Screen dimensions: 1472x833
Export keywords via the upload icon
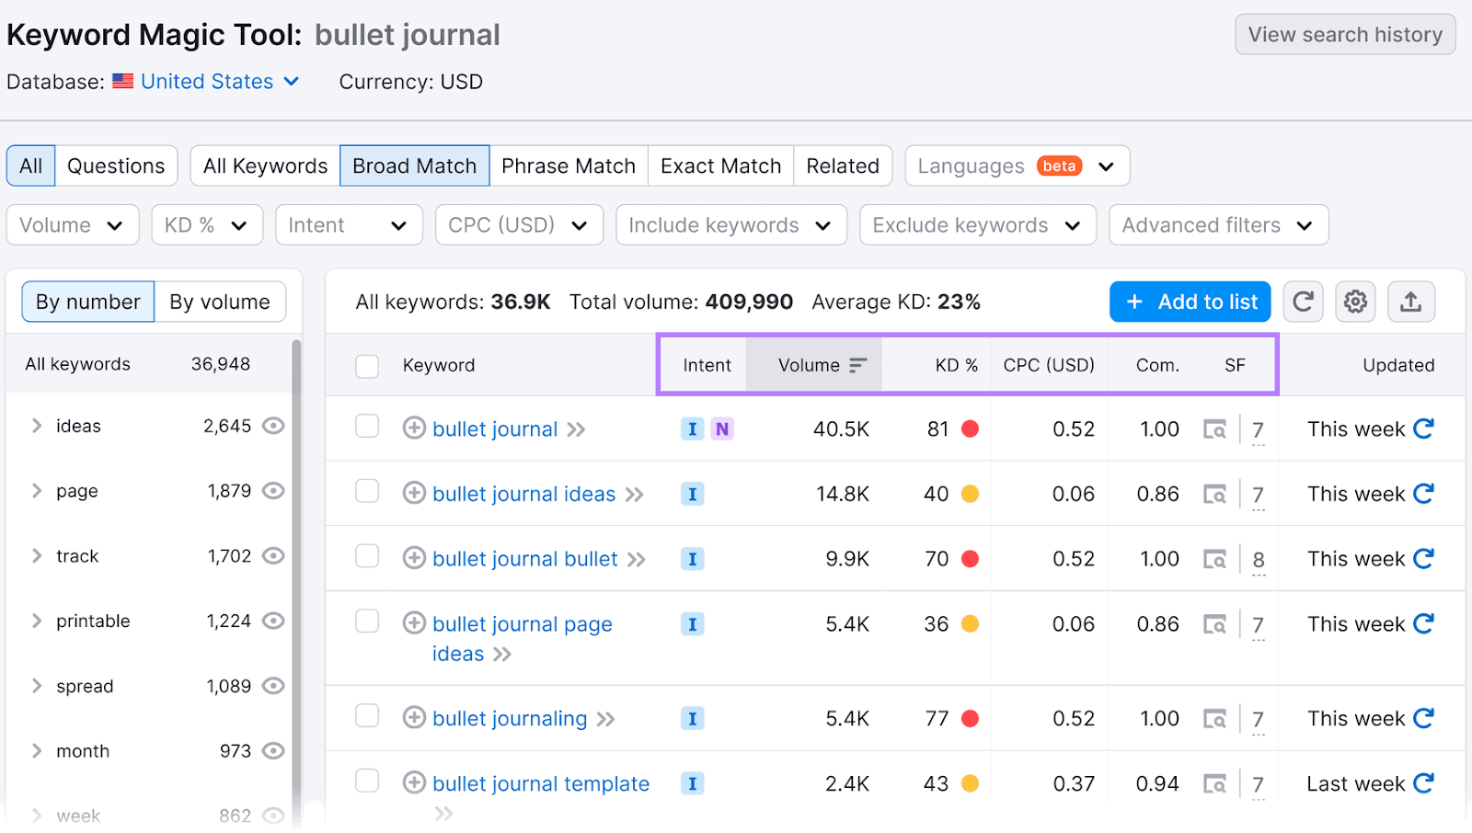(x=1410, y=302)
